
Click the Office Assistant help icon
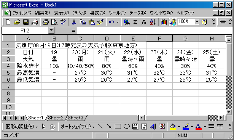pyautogui.click(x=204, y=22)
